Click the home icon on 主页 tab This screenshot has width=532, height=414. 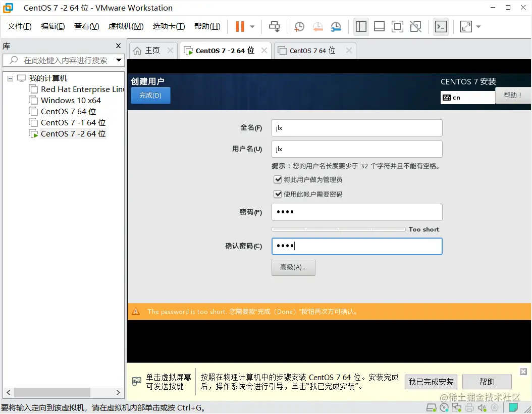point(137,51)
